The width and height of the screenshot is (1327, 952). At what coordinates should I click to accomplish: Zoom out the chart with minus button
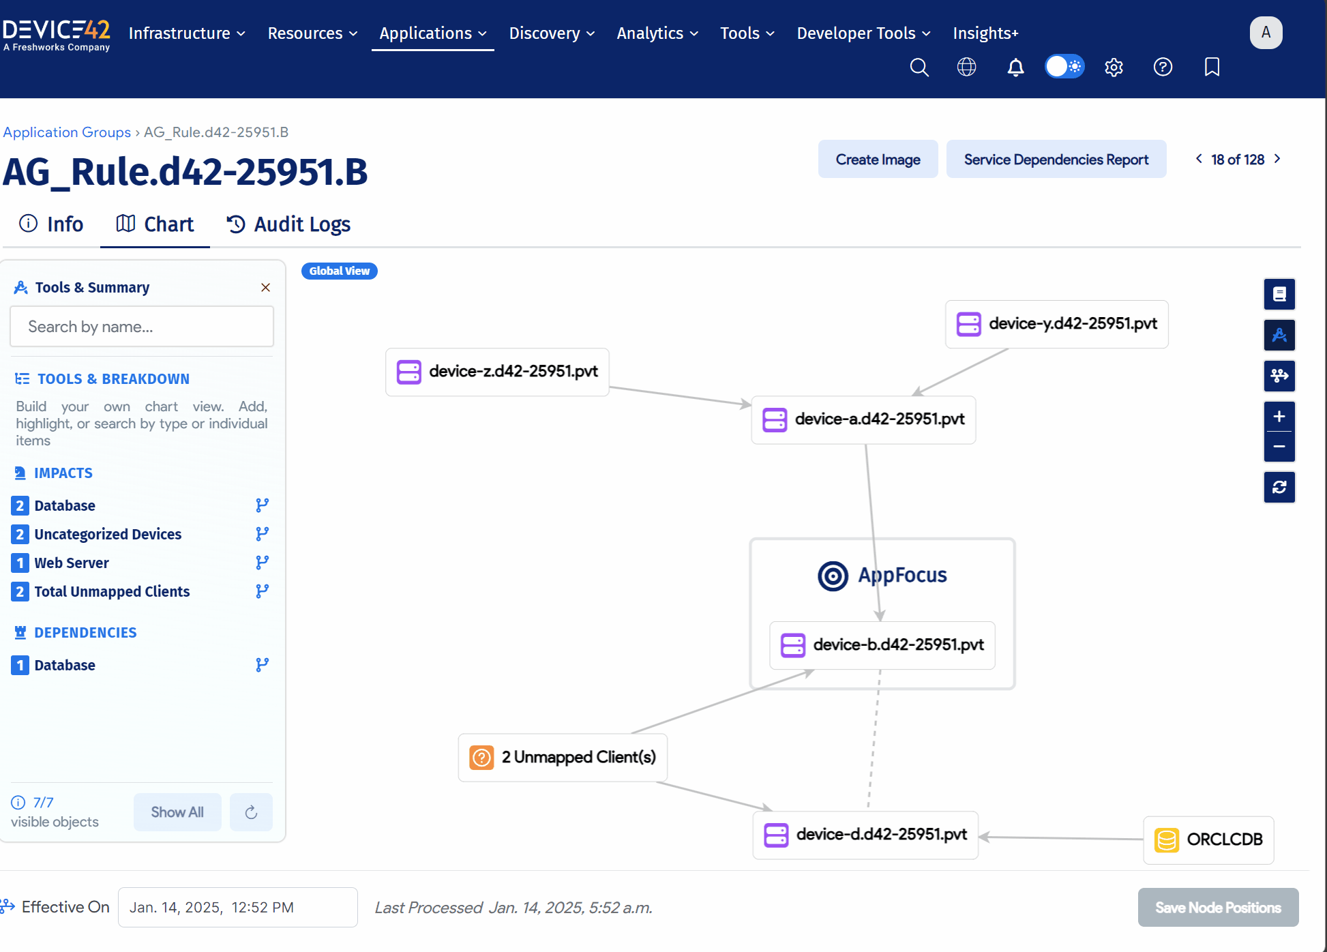[x=1279, y=447]
